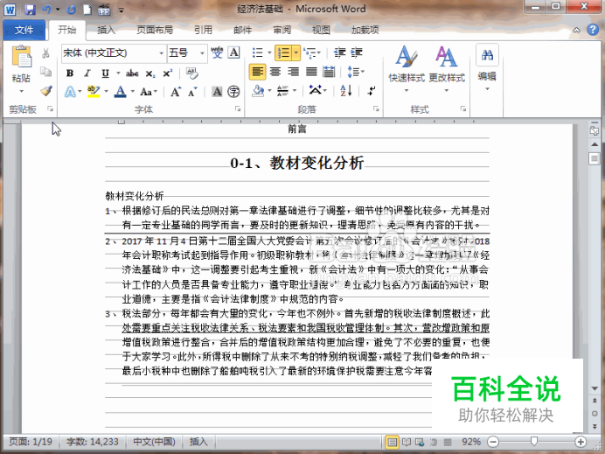Click the zoom in plus button
The image size is (605, 454).
pos(581,442)
